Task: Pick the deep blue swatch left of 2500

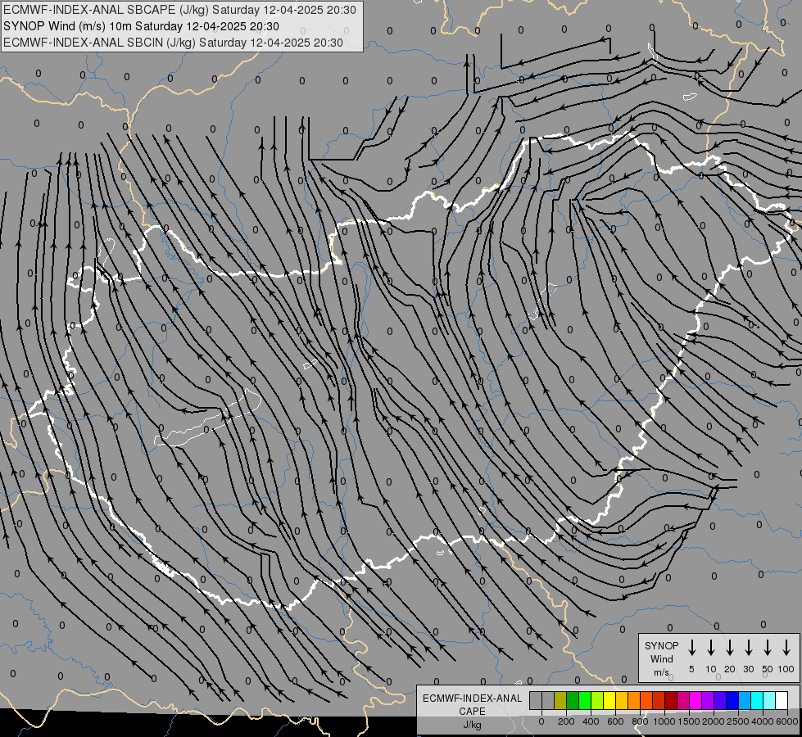Action: (732, 700)
